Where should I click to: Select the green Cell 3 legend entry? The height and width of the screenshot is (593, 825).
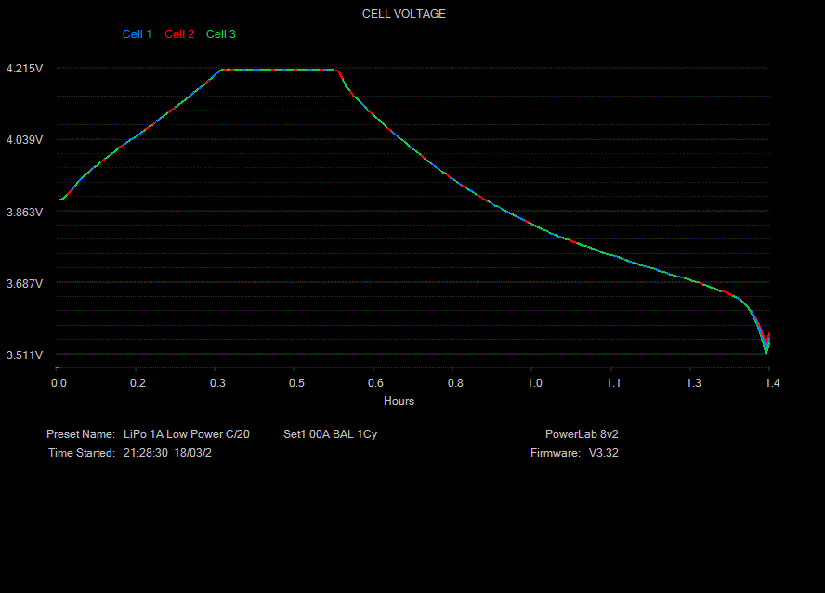pyautogui.click(x=221, y=34)
